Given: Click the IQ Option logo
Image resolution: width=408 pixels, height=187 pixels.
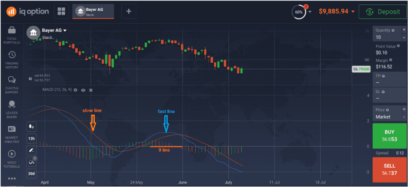Looking at the screenshot, I should pos(28,11).
